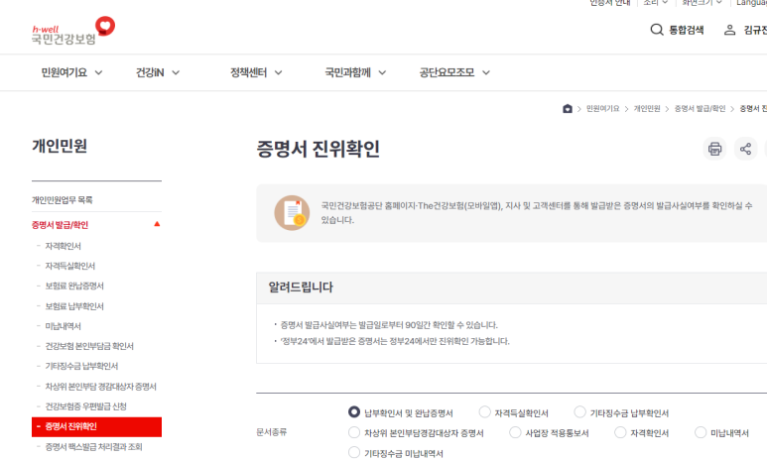The height and width of the screenshot is (460, 767).
Task: Open 통합검색 magnifier search icon
Action: coord(657,30)
